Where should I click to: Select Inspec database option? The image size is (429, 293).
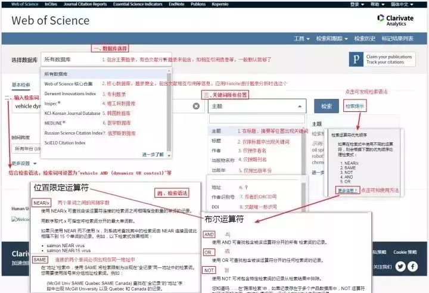(52, 104)
